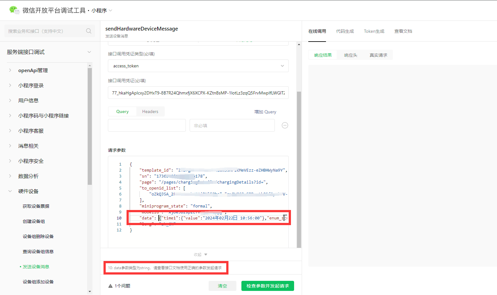The image size is (497, 295).
Task: Click the request form vertical scrollbar
Action: 299,169
